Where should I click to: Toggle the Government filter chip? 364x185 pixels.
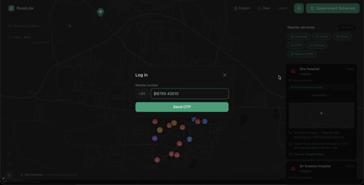tap(302, 54)
